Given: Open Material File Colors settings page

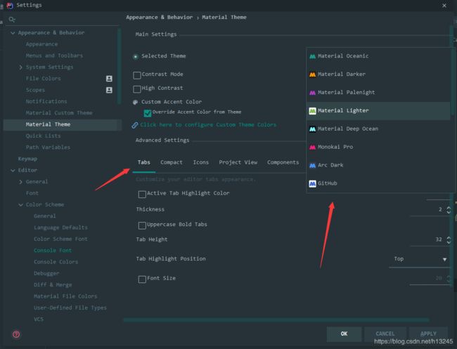Looking at the screenshot, I should [x=65, y=296].
